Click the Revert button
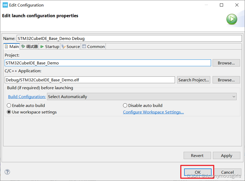245x181 pixels. pos(197,156)
